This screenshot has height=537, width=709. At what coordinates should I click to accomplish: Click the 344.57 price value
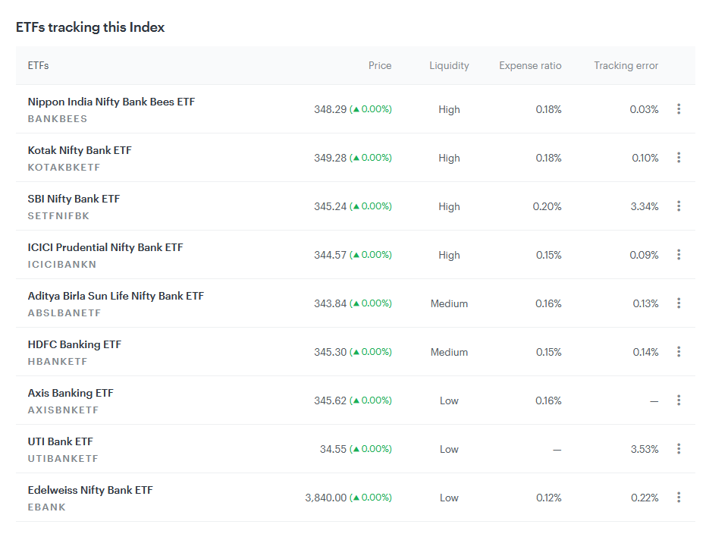pyautogui.click(x=331, y=255)
